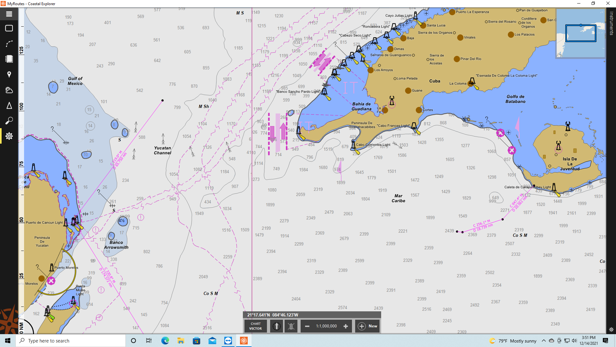Select the magenta X waypoint west of Isla De La Juventud
The height and width of the screenshot is (347, 616).
pyautogui.click(x=512, y=150)
